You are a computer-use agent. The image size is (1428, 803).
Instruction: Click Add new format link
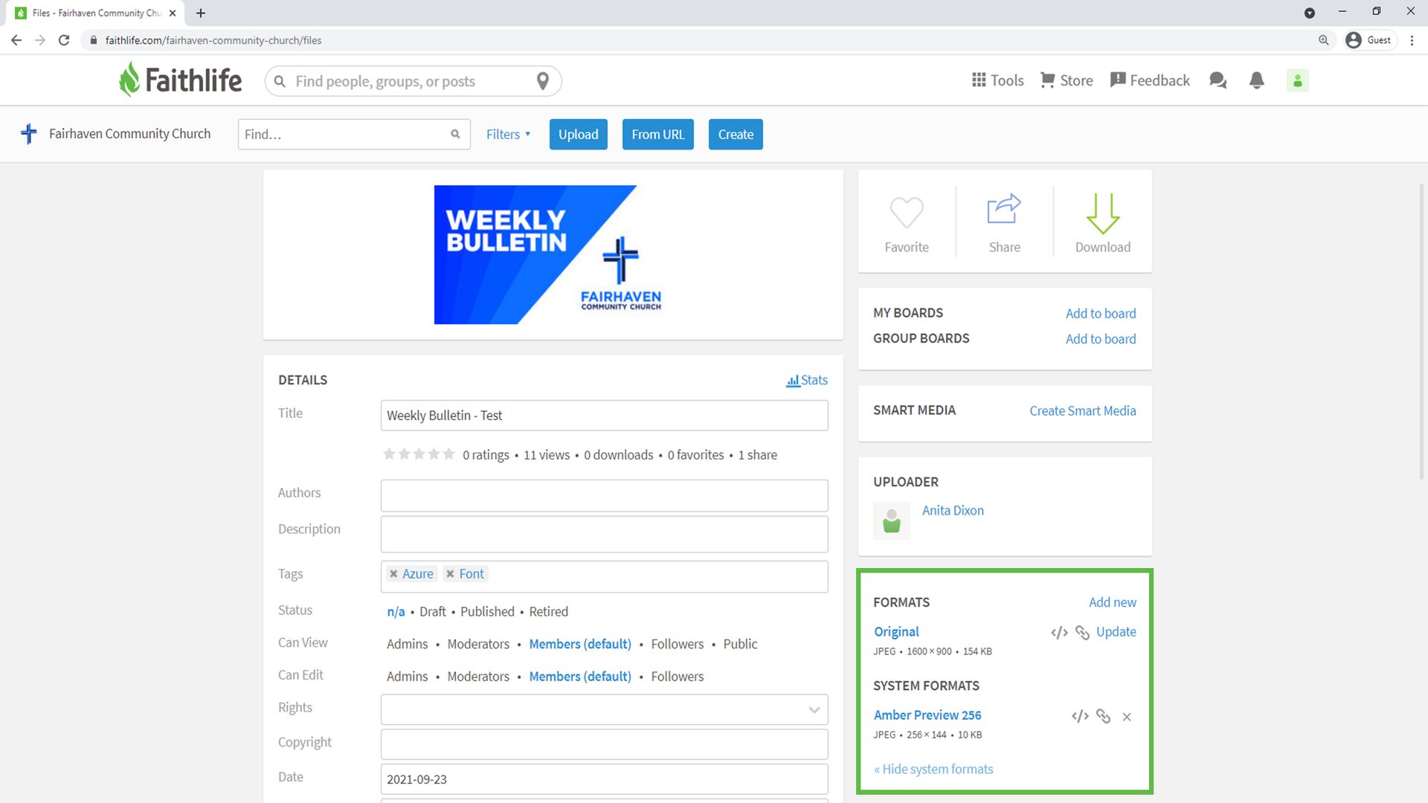1112,602
